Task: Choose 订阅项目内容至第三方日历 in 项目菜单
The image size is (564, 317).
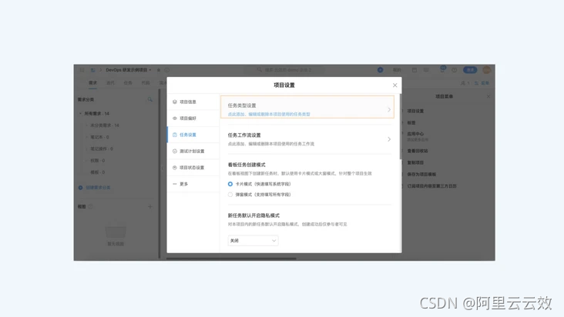Action: point(432,186)
